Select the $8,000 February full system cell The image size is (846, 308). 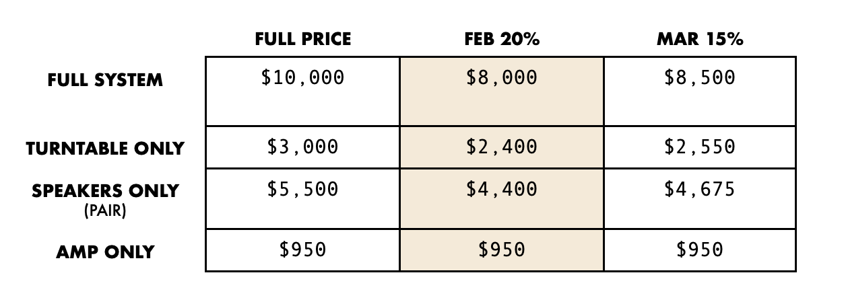tap(501, 78)
